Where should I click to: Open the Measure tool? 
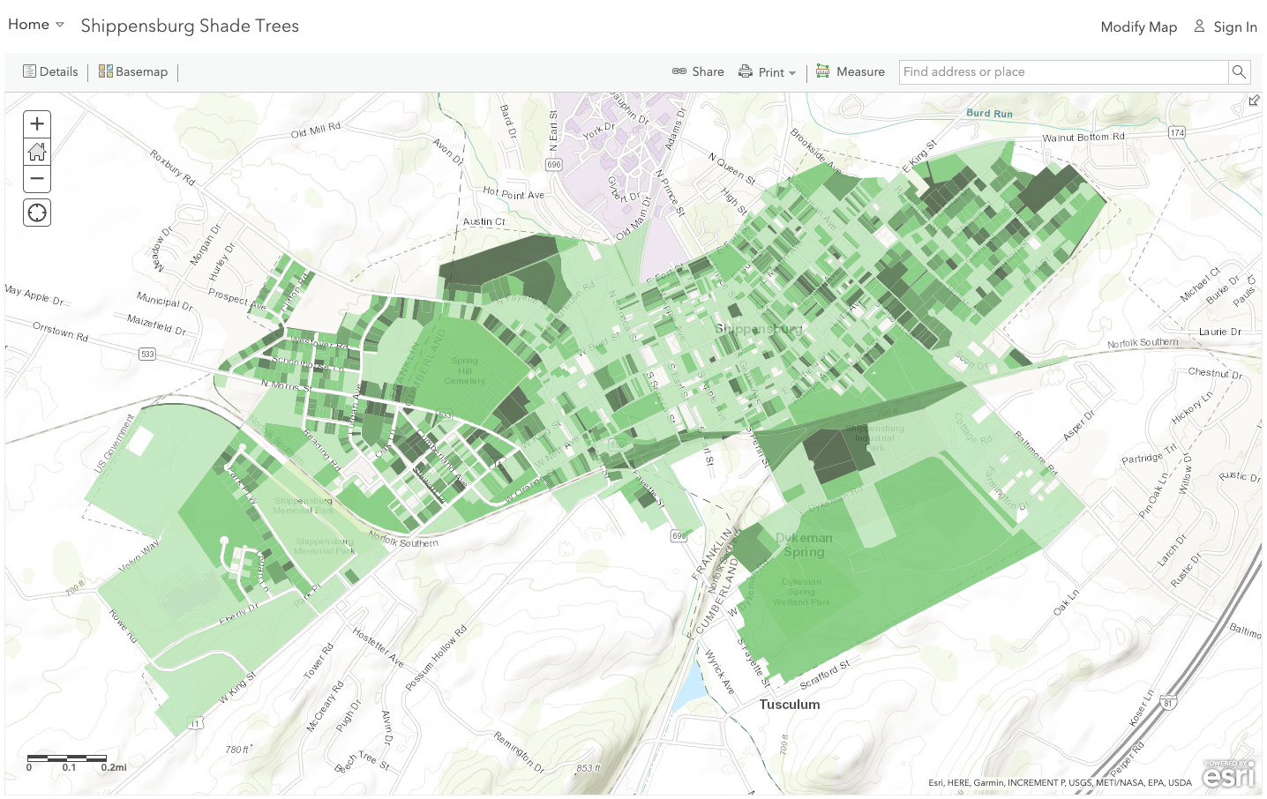(x=850, y=72)
